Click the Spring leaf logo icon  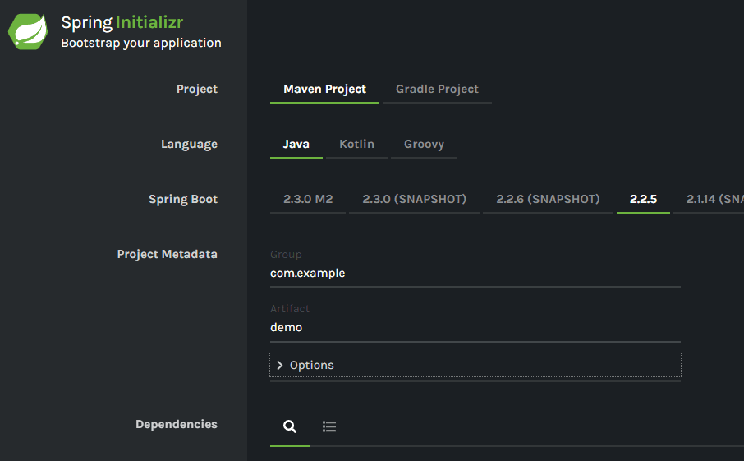(x=28, y=32)
